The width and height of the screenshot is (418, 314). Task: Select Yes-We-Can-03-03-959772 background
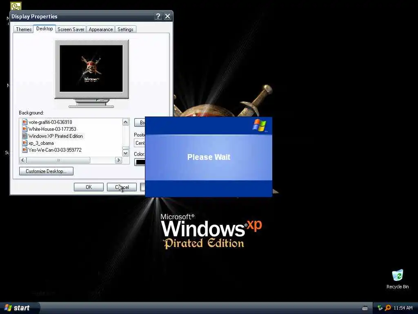[x=55, y=150]
